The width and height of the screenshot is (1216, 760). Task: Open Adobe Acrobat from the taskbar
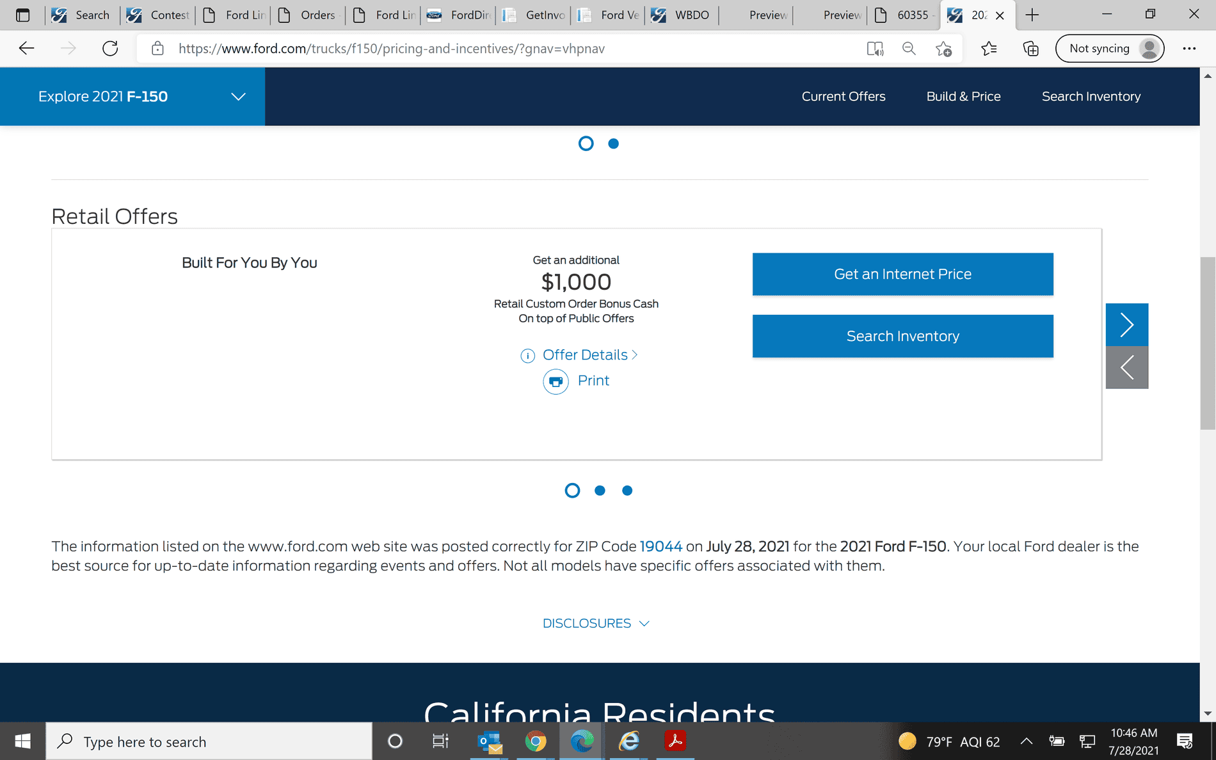click(675, 741)
